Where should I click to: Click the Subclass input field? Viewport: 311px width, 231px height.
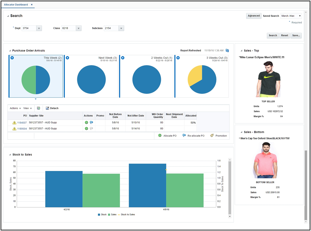click(x=111, y=28)
